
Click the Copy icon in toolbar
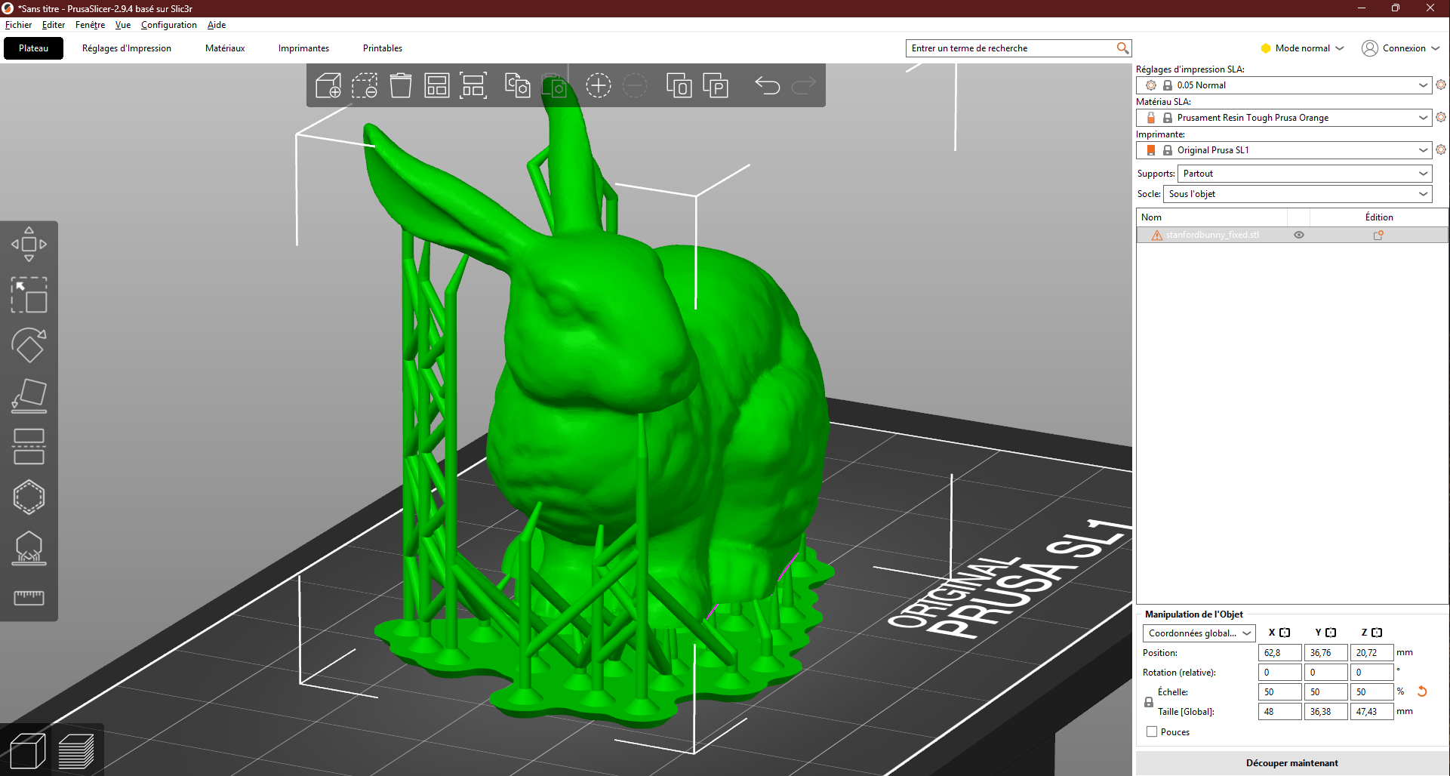coord(518,85)
